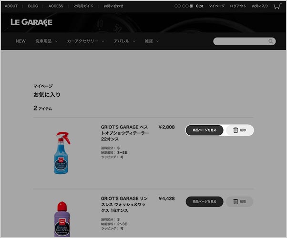This screenshot has height=238, width=287.
Task: Open the ACCESS page link
Action: point(56,6)
